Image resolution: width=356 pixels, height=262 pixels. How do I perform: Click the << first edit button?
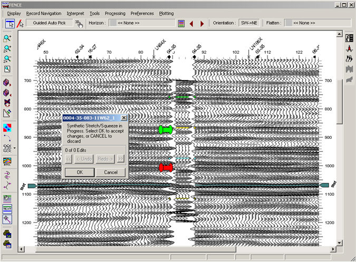[x=69, y=159]
